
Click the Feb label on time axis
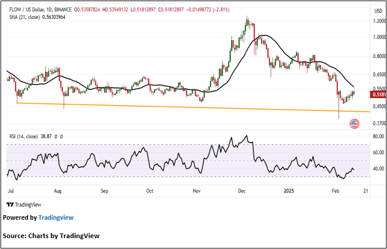point(335,191)
